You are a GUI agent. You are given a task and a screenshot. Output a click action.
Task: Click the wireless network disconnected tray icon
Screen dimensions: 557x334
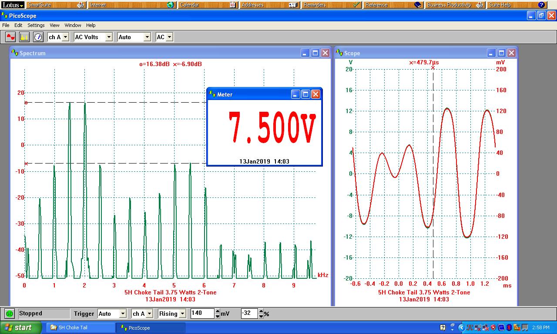(478, 327)
